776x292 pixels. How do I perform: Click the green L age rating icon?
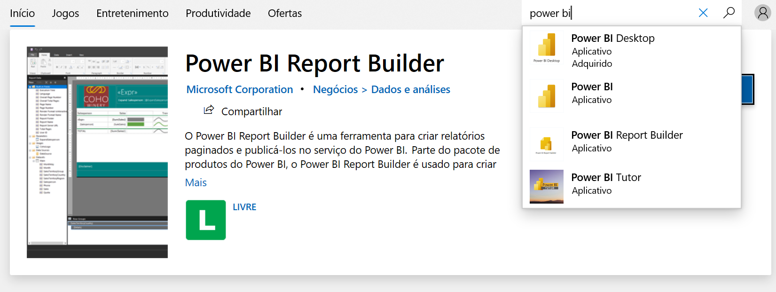(206, 220)
